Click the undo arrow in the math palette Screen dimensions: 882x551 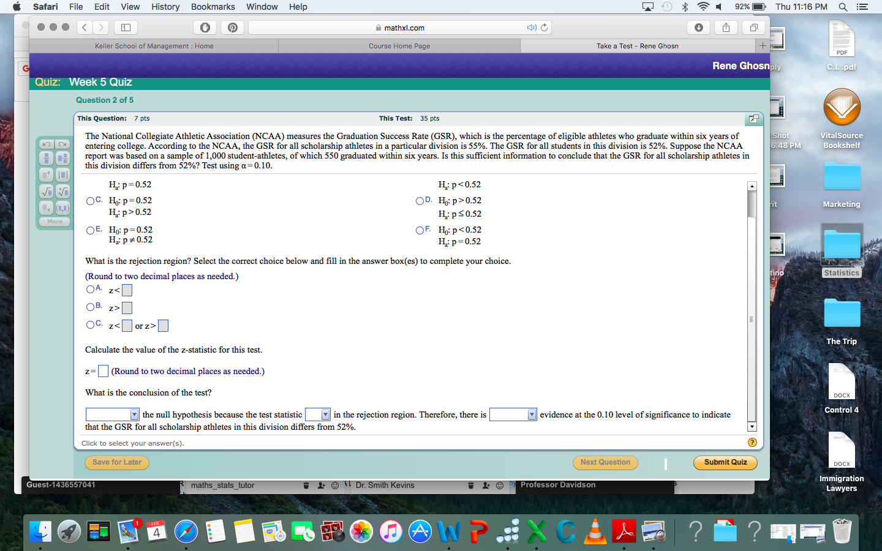coord(47,144)
